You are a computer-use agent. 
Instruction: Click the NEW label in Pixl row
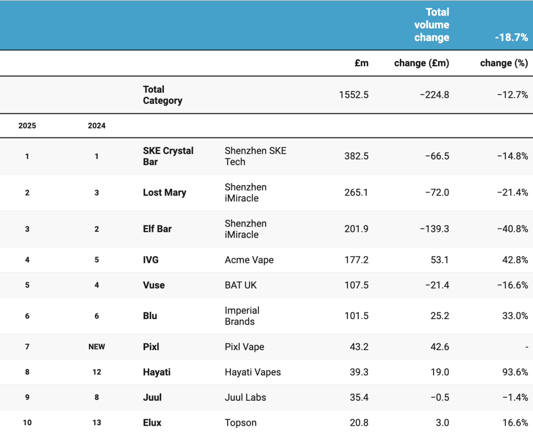pyautogui.click(x=97, y=347)
